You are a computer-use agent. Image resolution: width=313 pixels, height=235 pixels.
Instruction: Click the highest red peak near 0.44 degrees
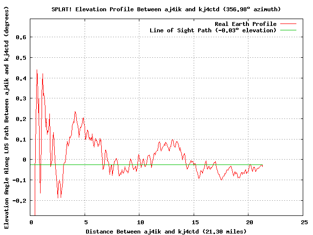tap(37, 70)
